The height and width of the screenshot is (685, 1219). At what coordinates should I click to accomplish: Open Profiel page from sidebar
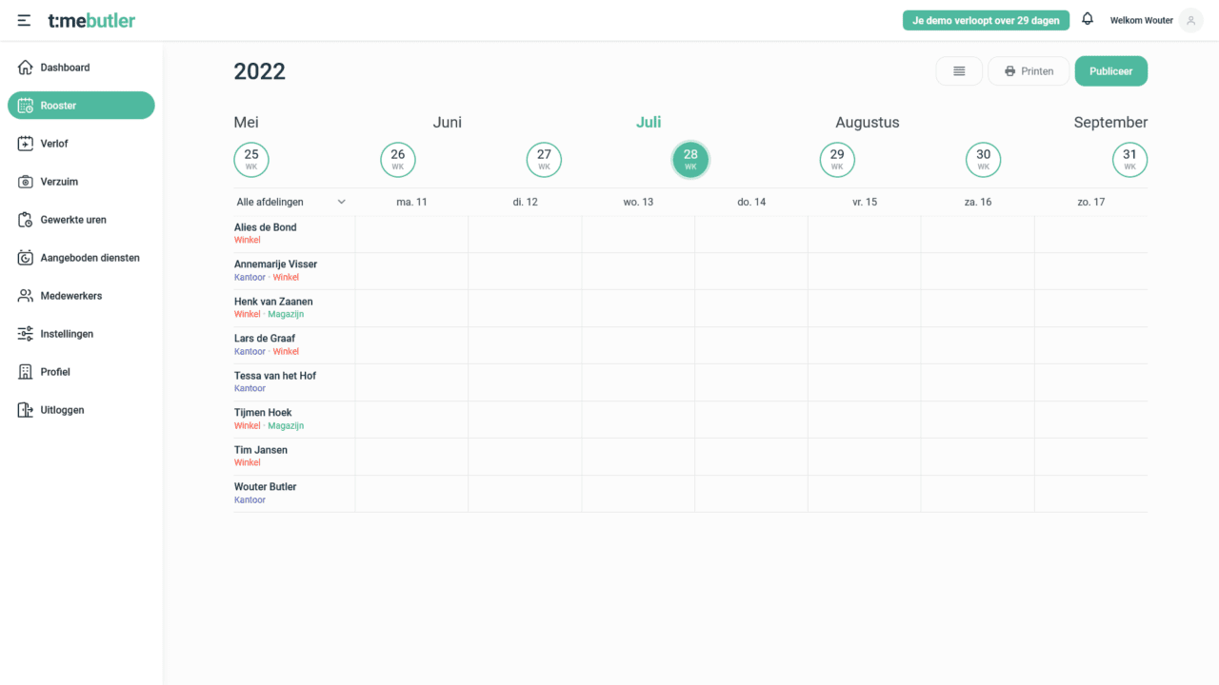click(55, 372)
